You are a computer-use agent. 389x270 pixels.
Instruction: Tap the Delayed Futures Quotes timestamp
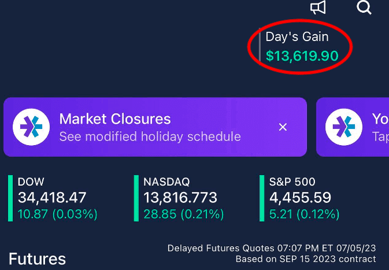click(272, 249)
